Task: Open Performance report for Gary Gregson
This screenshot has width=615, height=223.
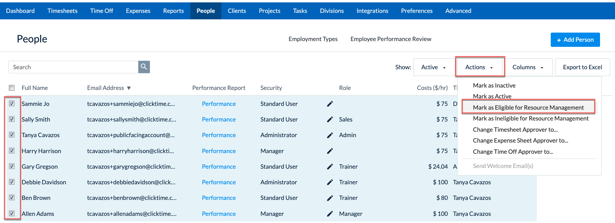Action: click(219, 167)
